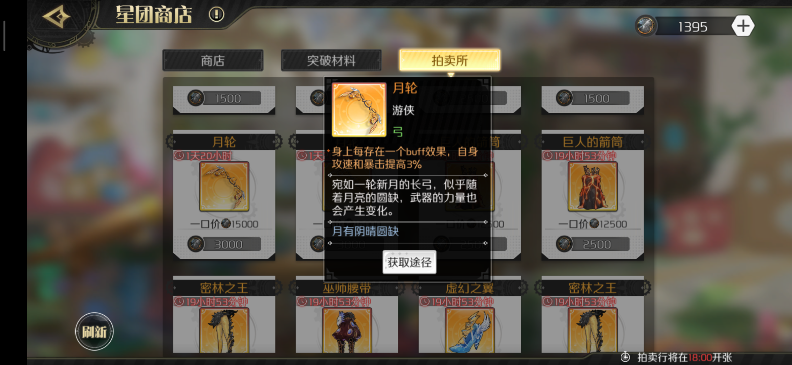Screen dimensions: 792x365
Task: Click the 1500 bid in the top-left card
Action: click(x=224, y=98)
